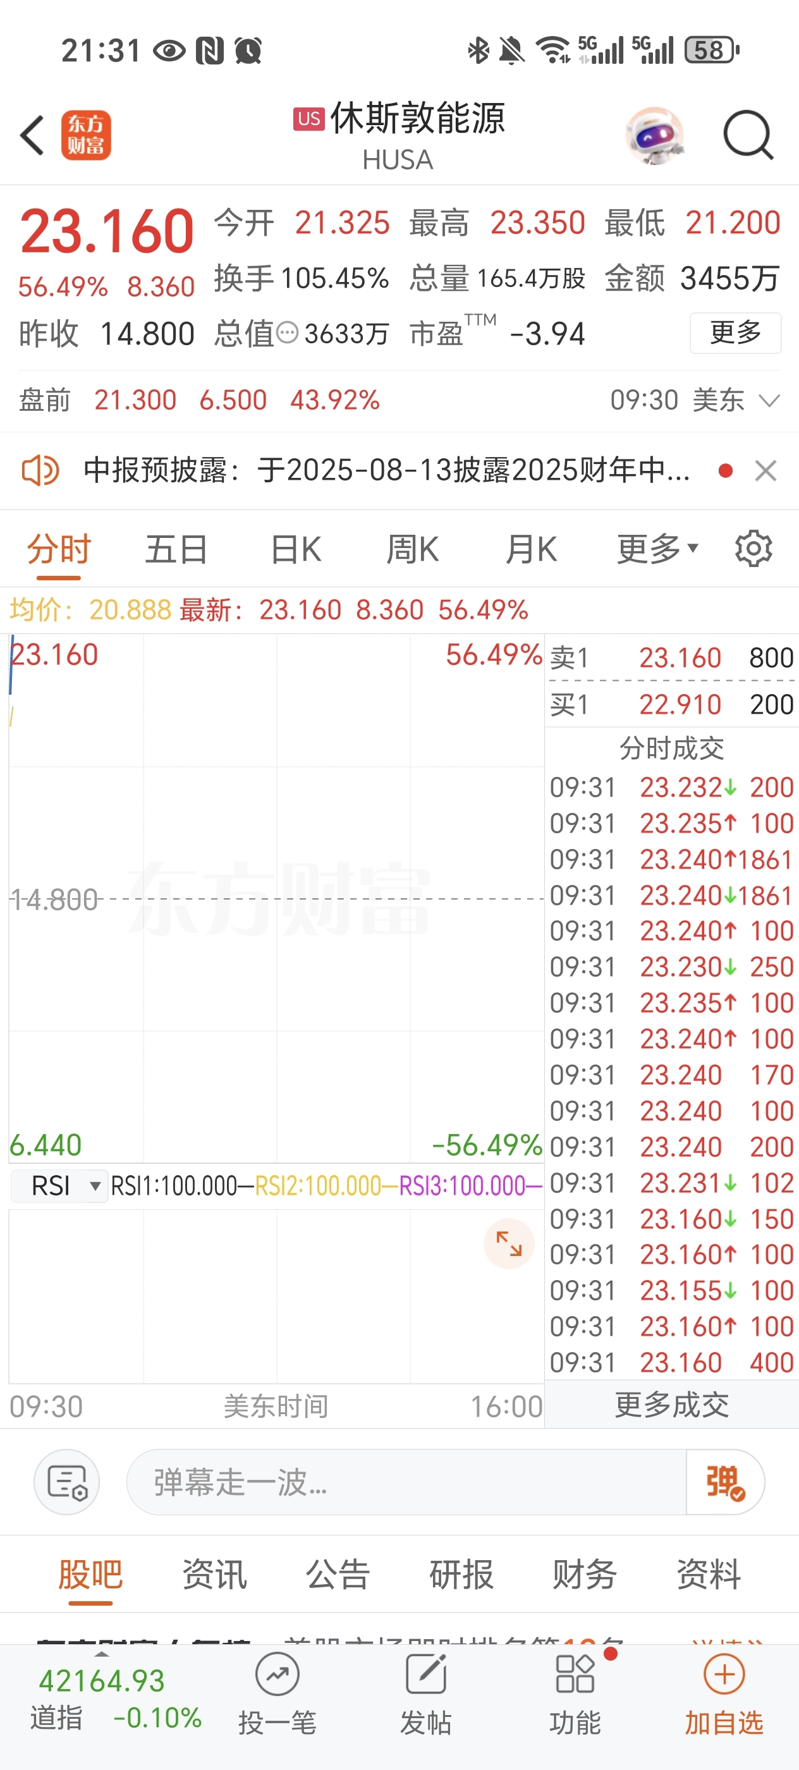The width and height of the screenshot is (799, 1770).
Task: Select the 分时 tab
Action: point(59,549)
